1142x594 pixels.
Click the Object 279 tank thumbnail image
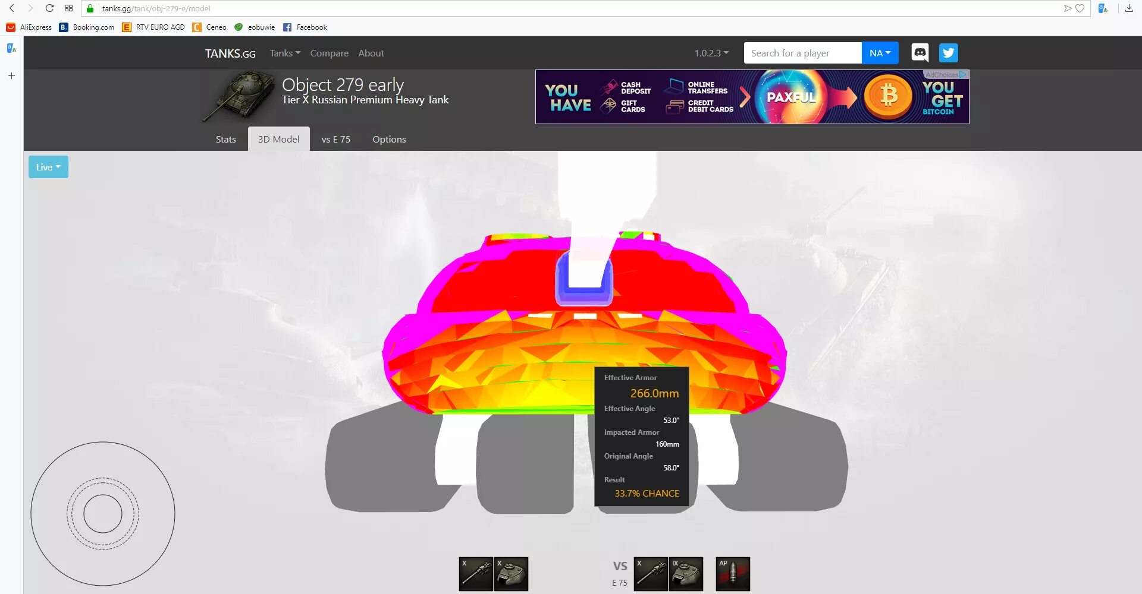[239, 95]
